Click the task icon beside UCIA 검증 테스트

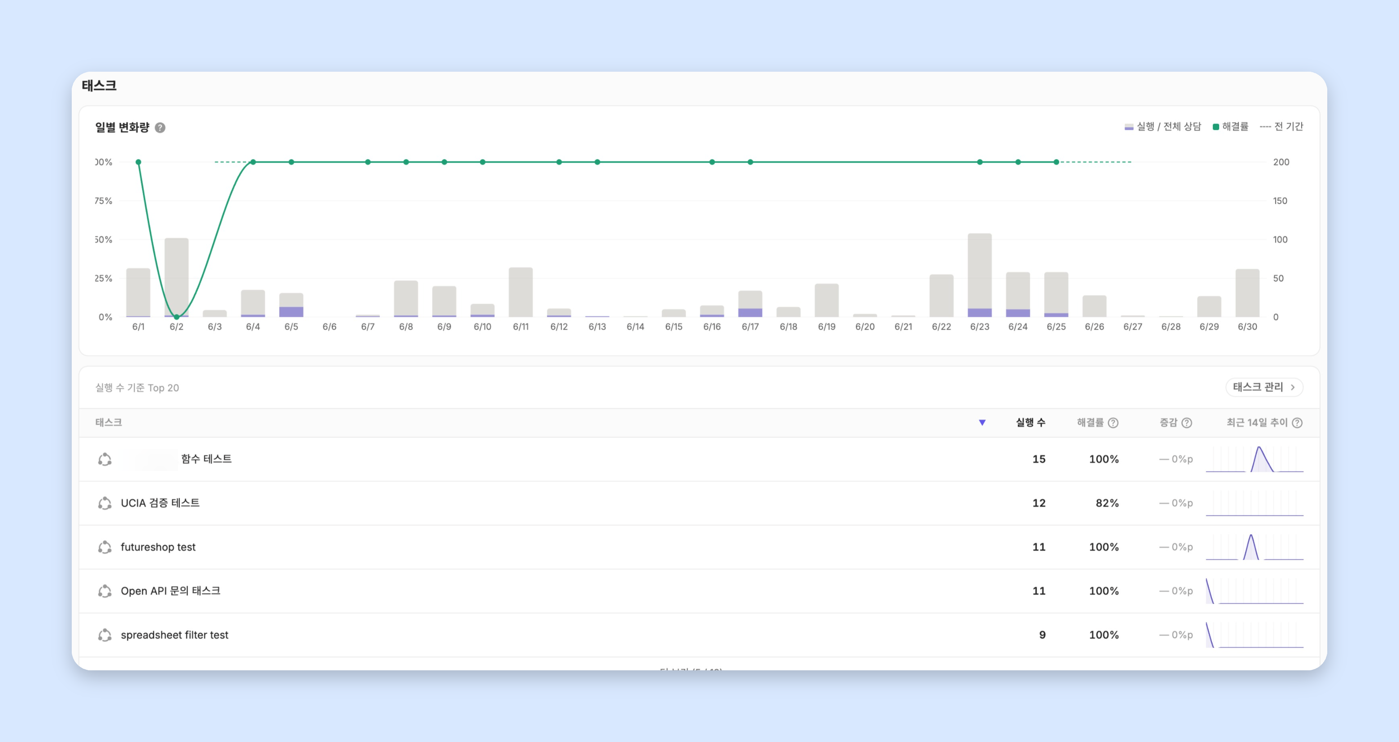[x=105, y=503]
